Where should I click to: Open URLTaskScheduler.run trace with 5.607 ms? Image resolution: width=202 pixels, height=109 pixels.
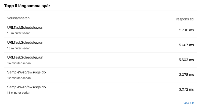25,42
